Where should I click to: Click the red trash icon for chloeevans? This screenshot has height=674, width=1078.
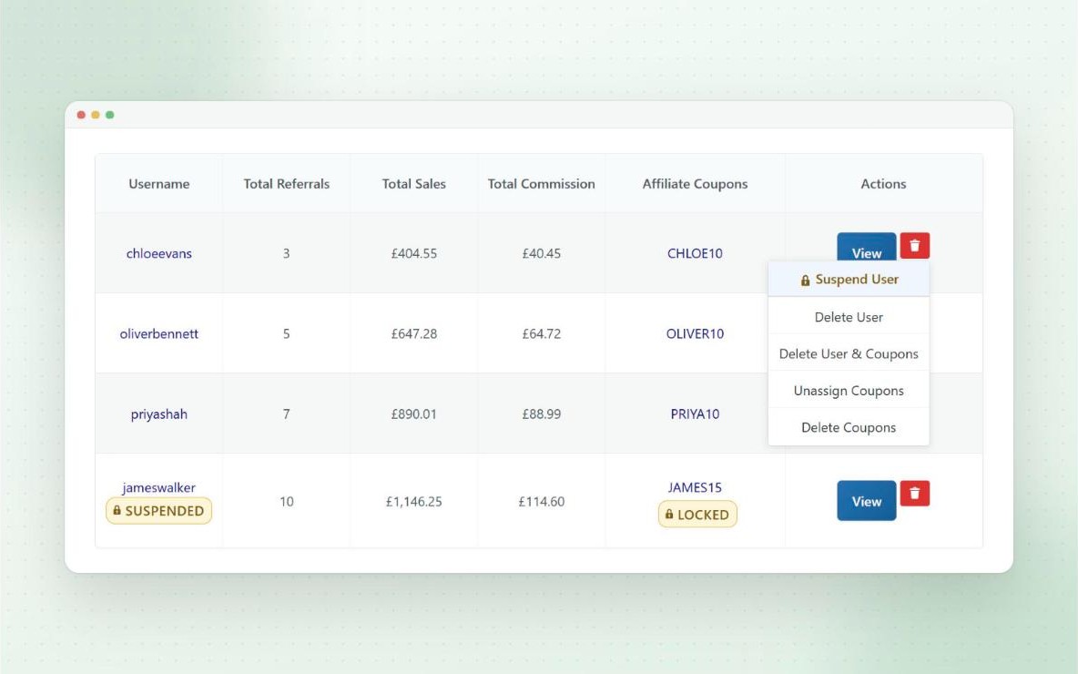click(x=914, y=246)
